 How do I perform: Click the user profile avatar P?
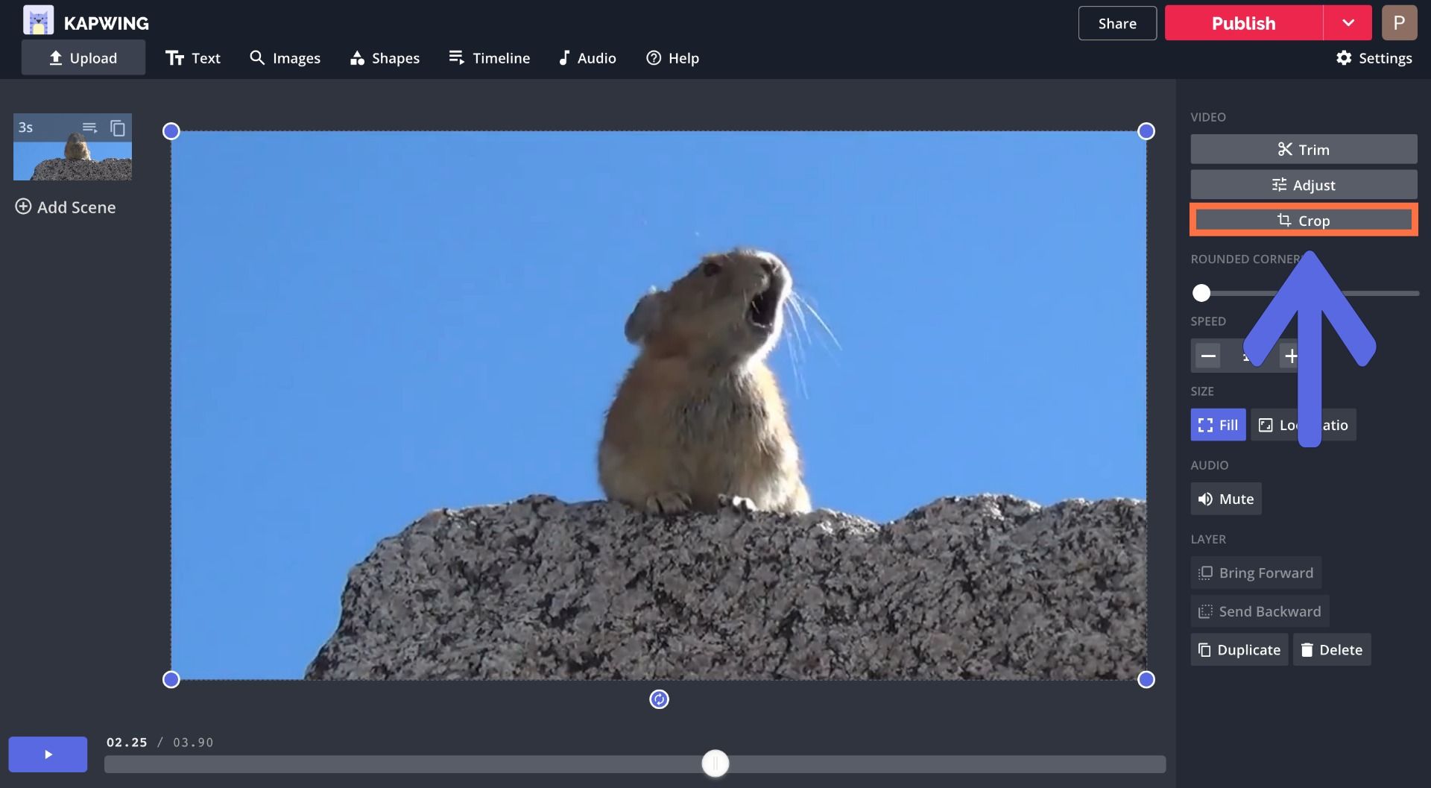[1399, 23]
